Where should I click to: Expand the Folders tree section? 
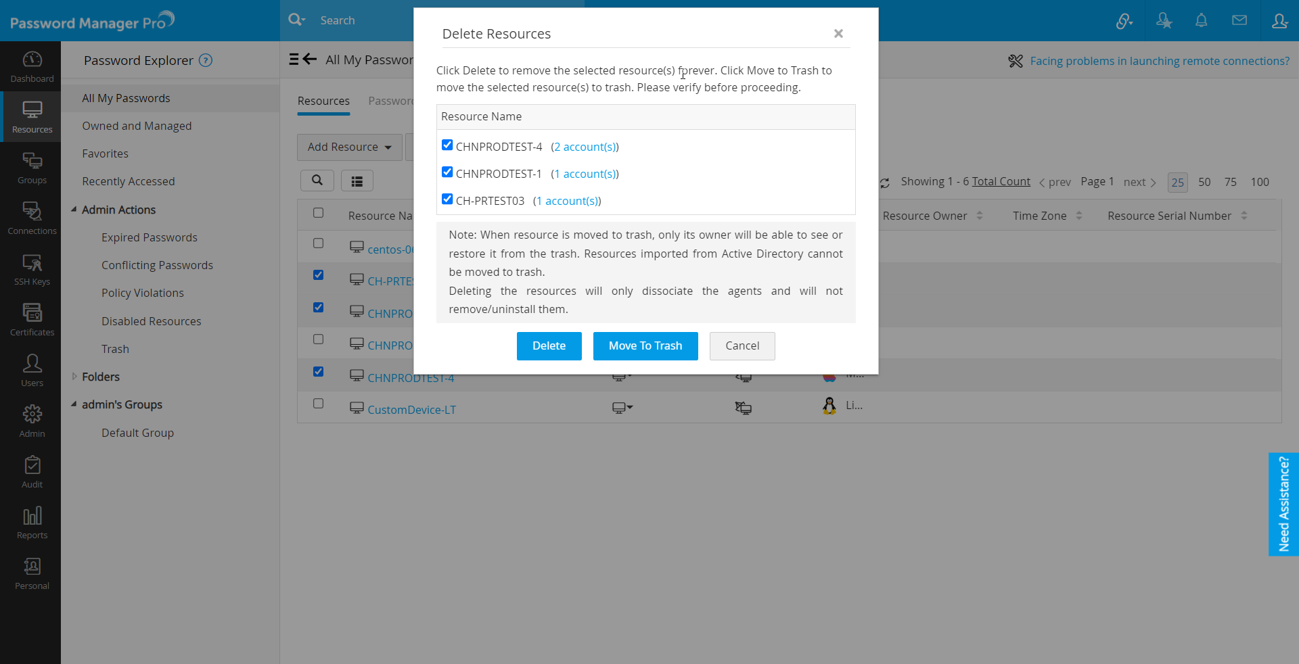pos(74,377)
